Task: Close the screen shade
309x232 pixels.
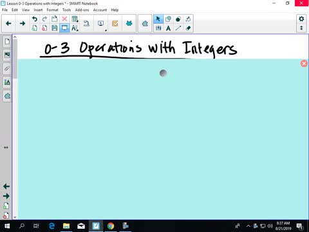Action: 304,64
